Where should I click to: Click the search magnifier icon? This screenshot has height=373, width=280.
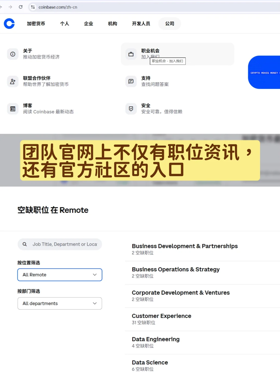[25, 244]
